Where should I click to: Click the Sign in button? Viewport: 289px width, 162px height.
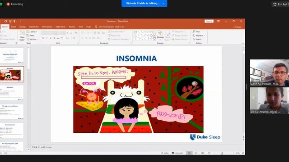(209, 21)
